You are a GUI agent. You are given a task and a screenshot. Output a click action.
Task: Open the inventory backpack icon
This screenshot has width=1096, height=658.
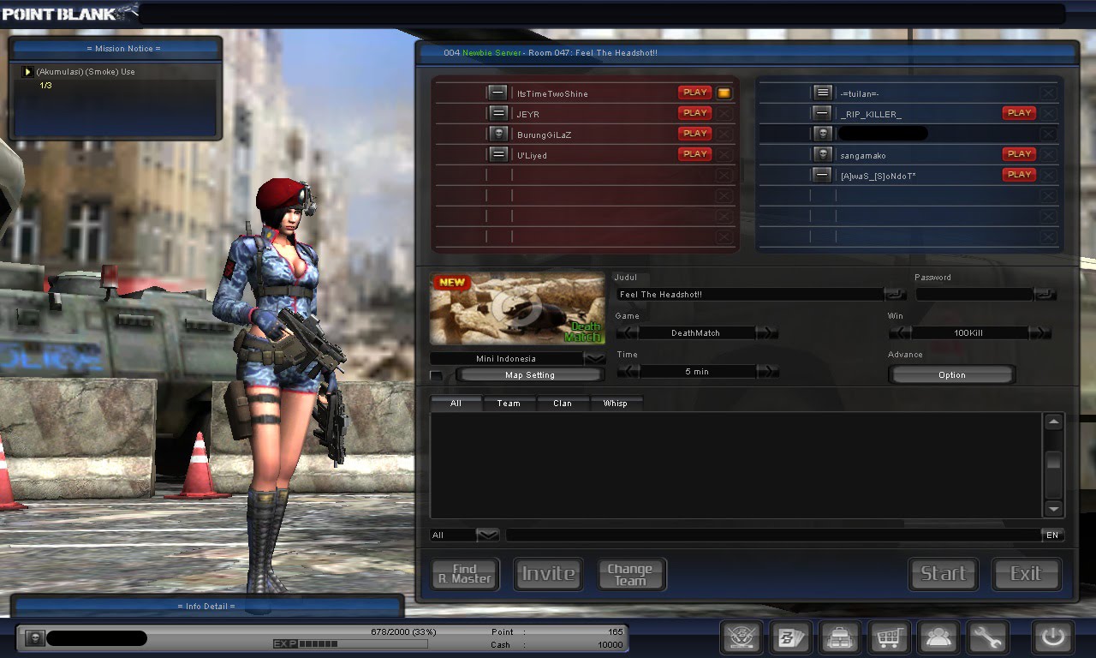pyautogui.click(x=840, y=638)
